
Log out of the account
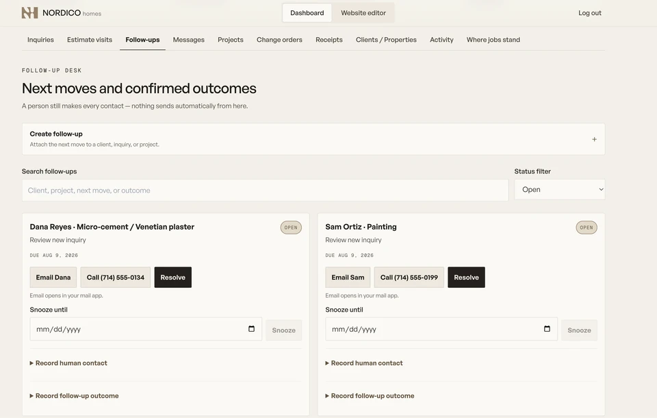[x=589, y=13]
